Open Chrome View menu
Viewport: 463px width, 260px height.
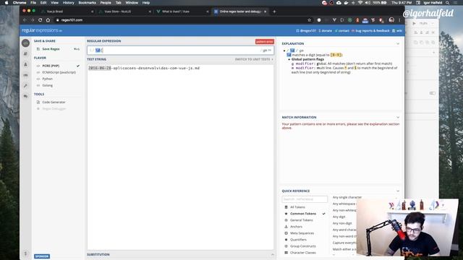pos(55,3)
